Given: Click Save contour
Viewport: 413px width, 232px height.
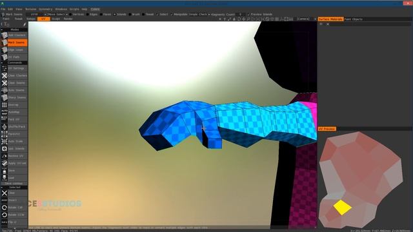Looking at the screenshot, I should click(14, 184).
